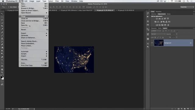Image resolution: width=195 pixels, height=110 pixels.
Task: Add a Color Balance adjustment
Action: click(x=158, y=22)
